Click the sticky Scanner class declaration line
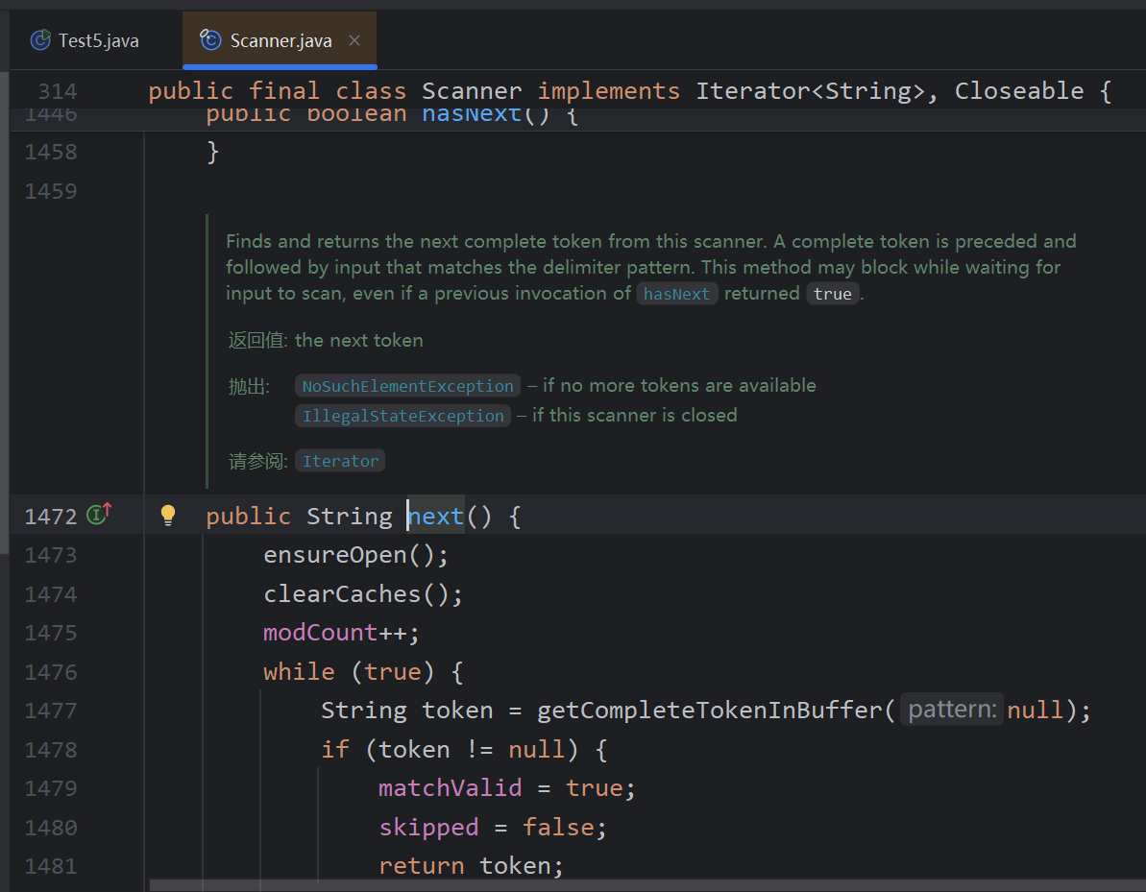Viewport: 1146px width, 892px height. pos(629,90)
